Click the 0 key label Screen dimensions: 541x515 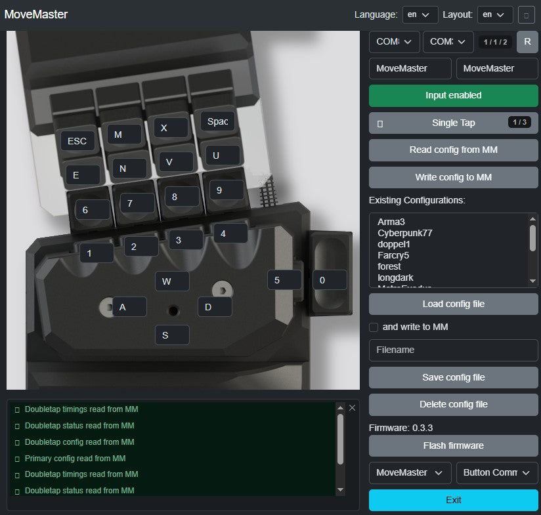pos(330,280)
